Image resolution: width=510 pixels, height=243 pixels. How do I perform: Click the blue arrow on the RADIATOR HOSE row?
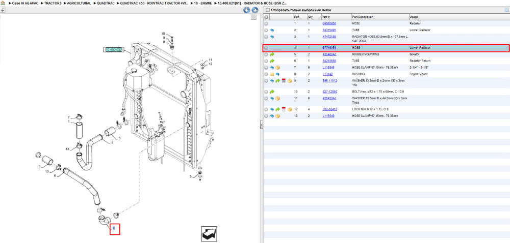pyautogui.click(x=272, y=37)
